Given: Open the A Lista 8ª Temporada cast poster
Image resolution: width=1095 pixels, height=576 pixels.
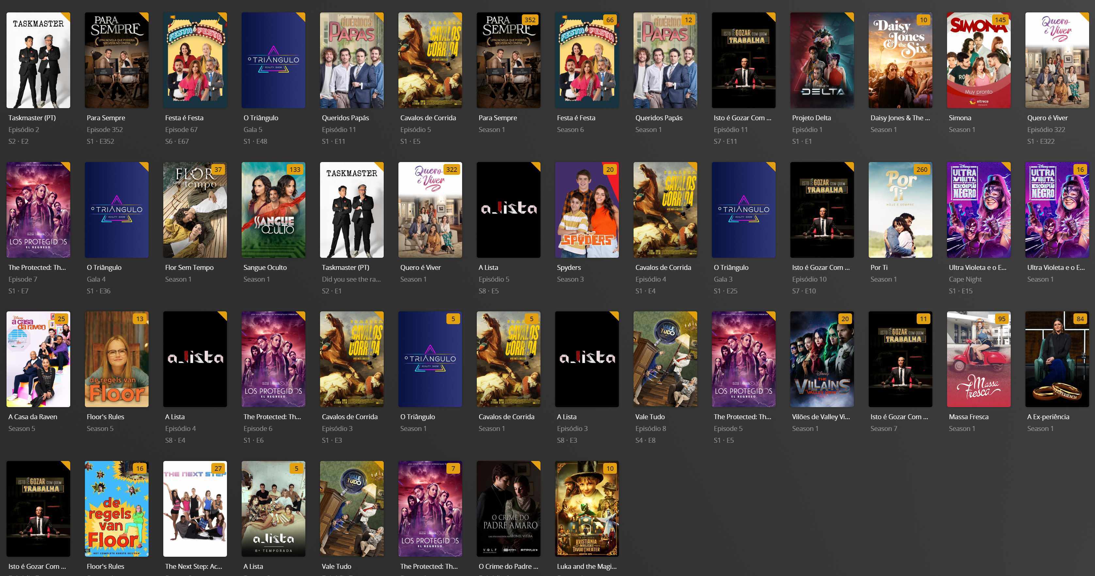Looking at the screenshot, I should pos(273,509).
